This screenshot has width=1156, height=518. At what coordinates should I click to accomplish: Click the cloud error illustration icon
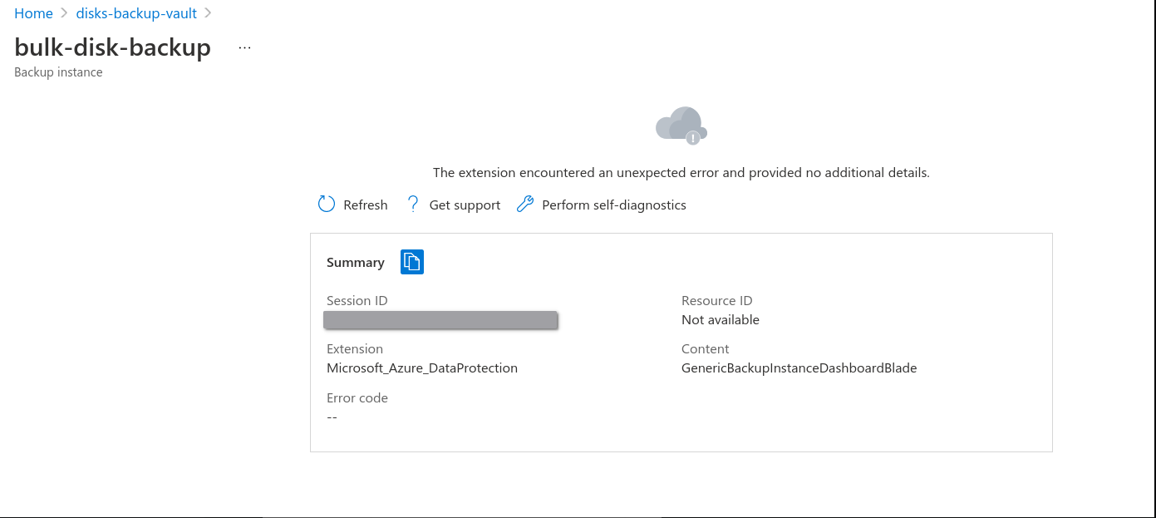(681, 126)
